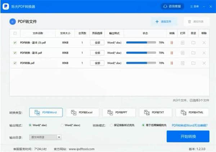Open output folder for PDF转换.pdf
216x152 pixels.
(x=193, y=63)
